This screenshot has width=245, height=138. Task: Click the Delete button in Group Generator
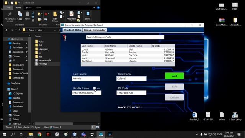pyautogui.click(x=175, y=97)
